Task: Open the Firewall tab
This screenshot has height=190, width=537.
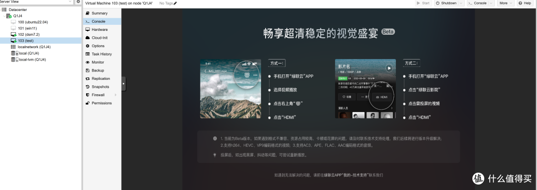Action: [x=102, y=95]
